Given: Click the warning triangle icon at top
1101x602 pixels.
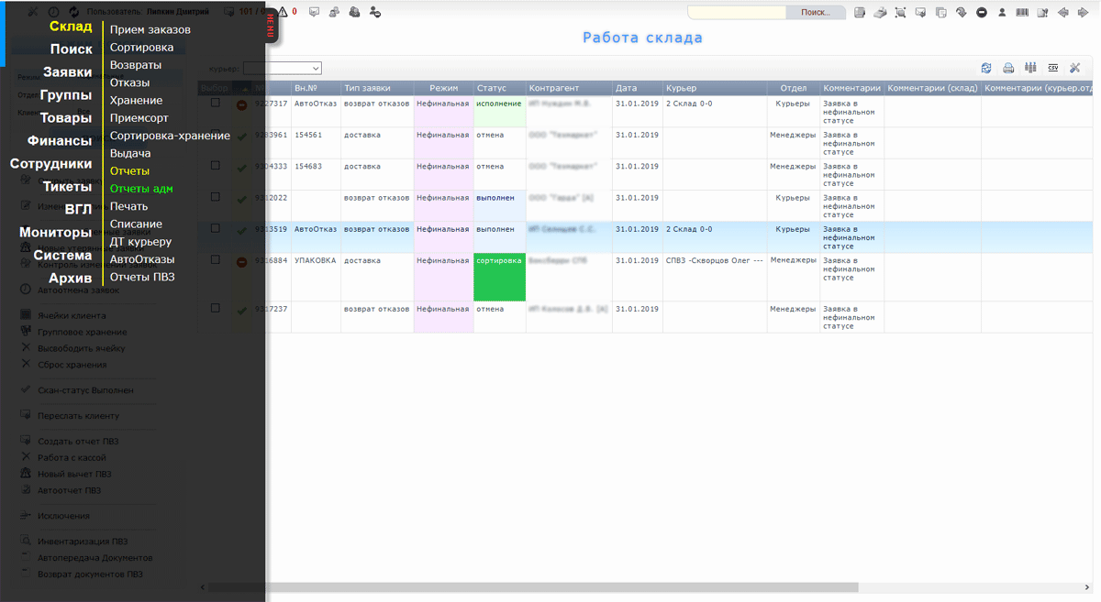Looking at the screenshot, I should click(283, 12).
